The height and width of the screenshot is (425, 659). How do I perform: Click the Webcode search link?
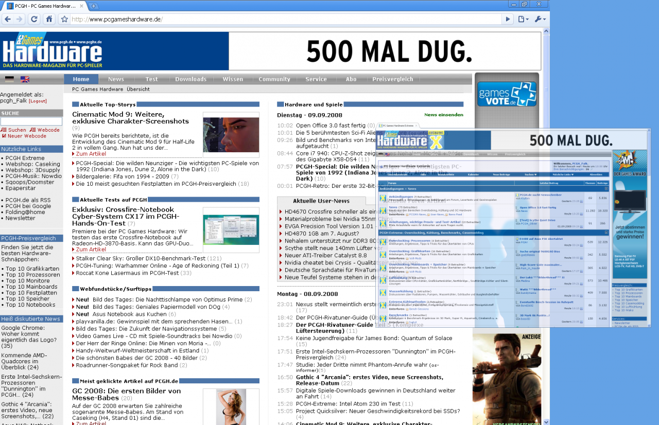(45, 130)
